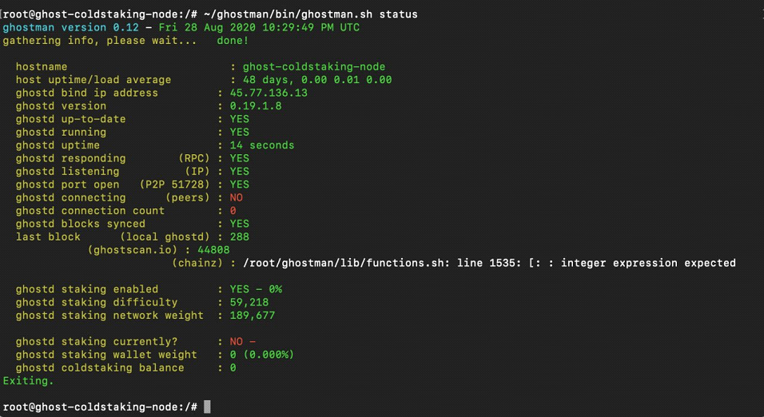The width and height of the screenshot is (764, 417).
Task: Click the ghostd uptime value 14 seconds
Action: click(x=262, y=145)
